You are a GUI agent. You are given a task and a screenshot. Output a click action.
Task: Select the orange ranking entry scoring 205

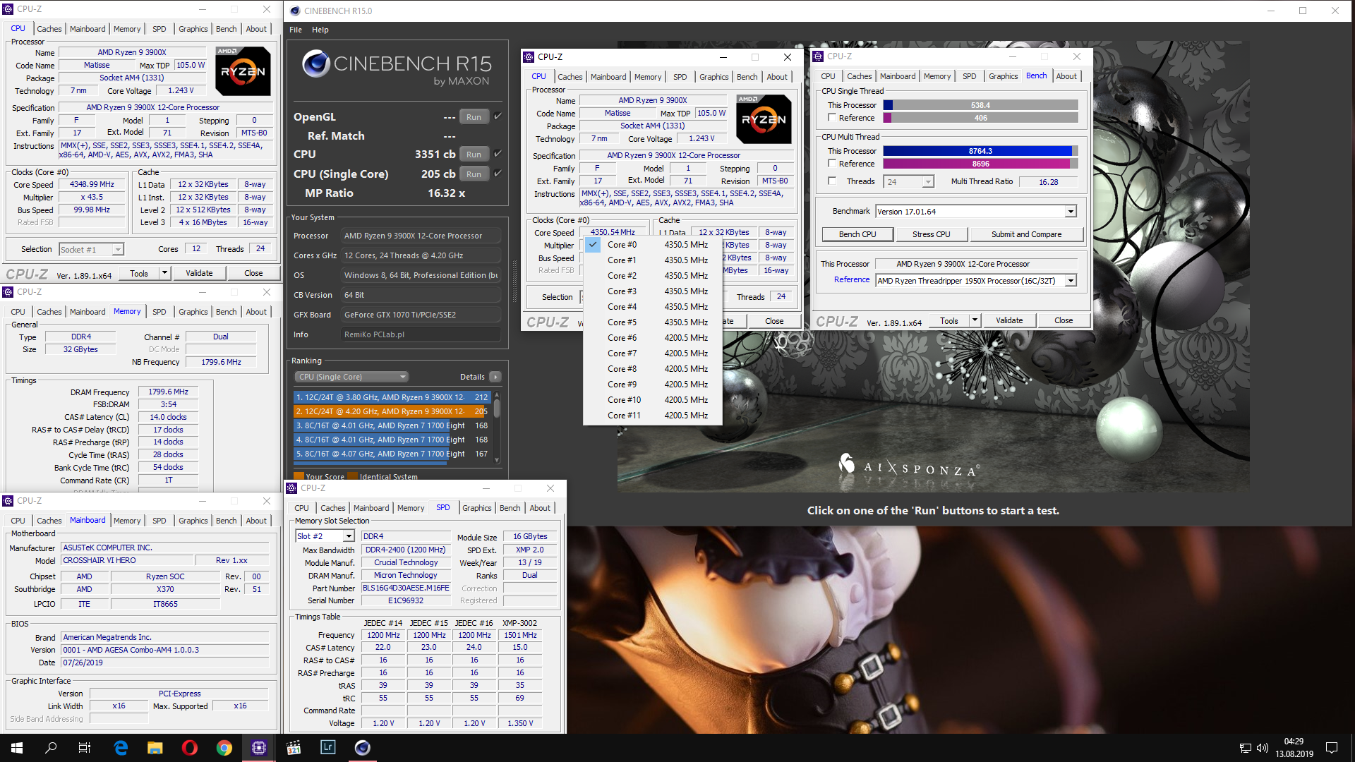tap(392, 411)
